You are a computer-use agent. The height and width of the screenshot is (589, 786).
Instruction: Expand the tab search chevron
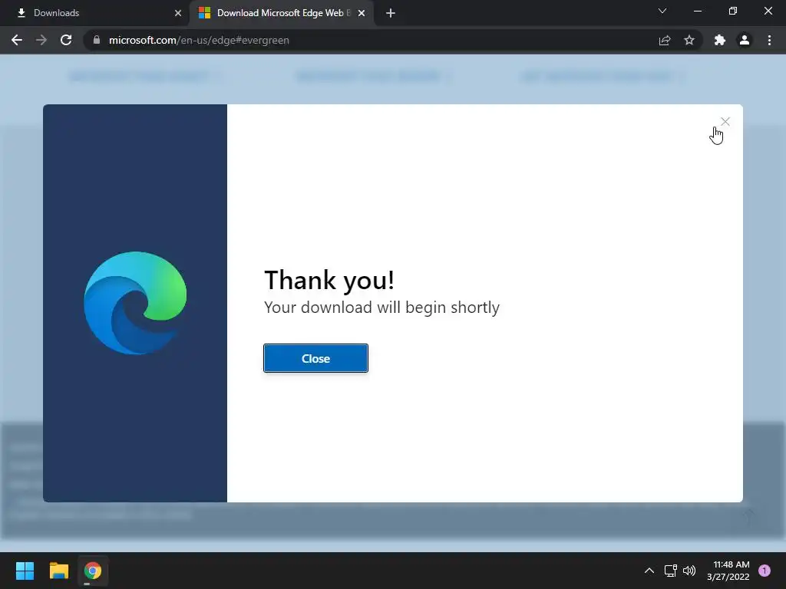[662, 11]
